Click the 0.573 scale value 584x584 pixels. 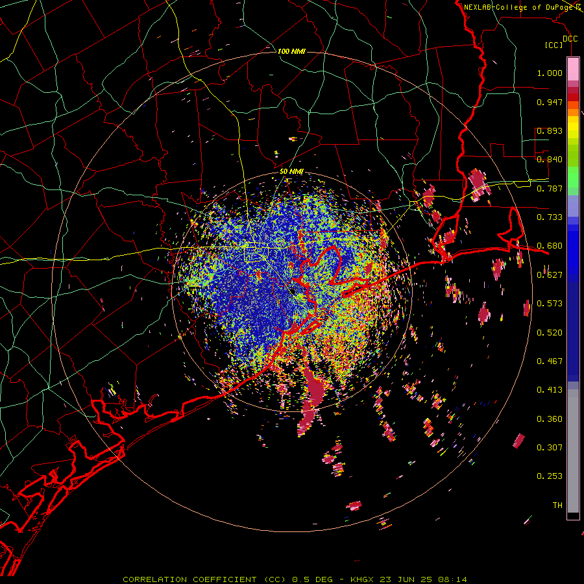[x=550, y=304]
